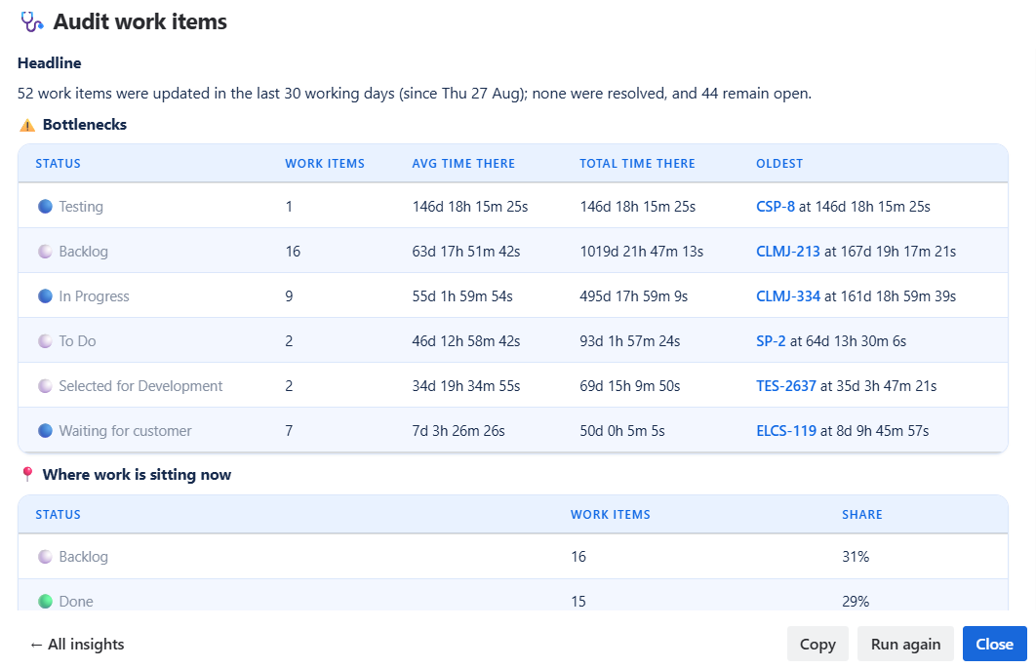Close the Audit work items dialog
Viewport: 1036px width, 668px height.
tap(994, 644)
